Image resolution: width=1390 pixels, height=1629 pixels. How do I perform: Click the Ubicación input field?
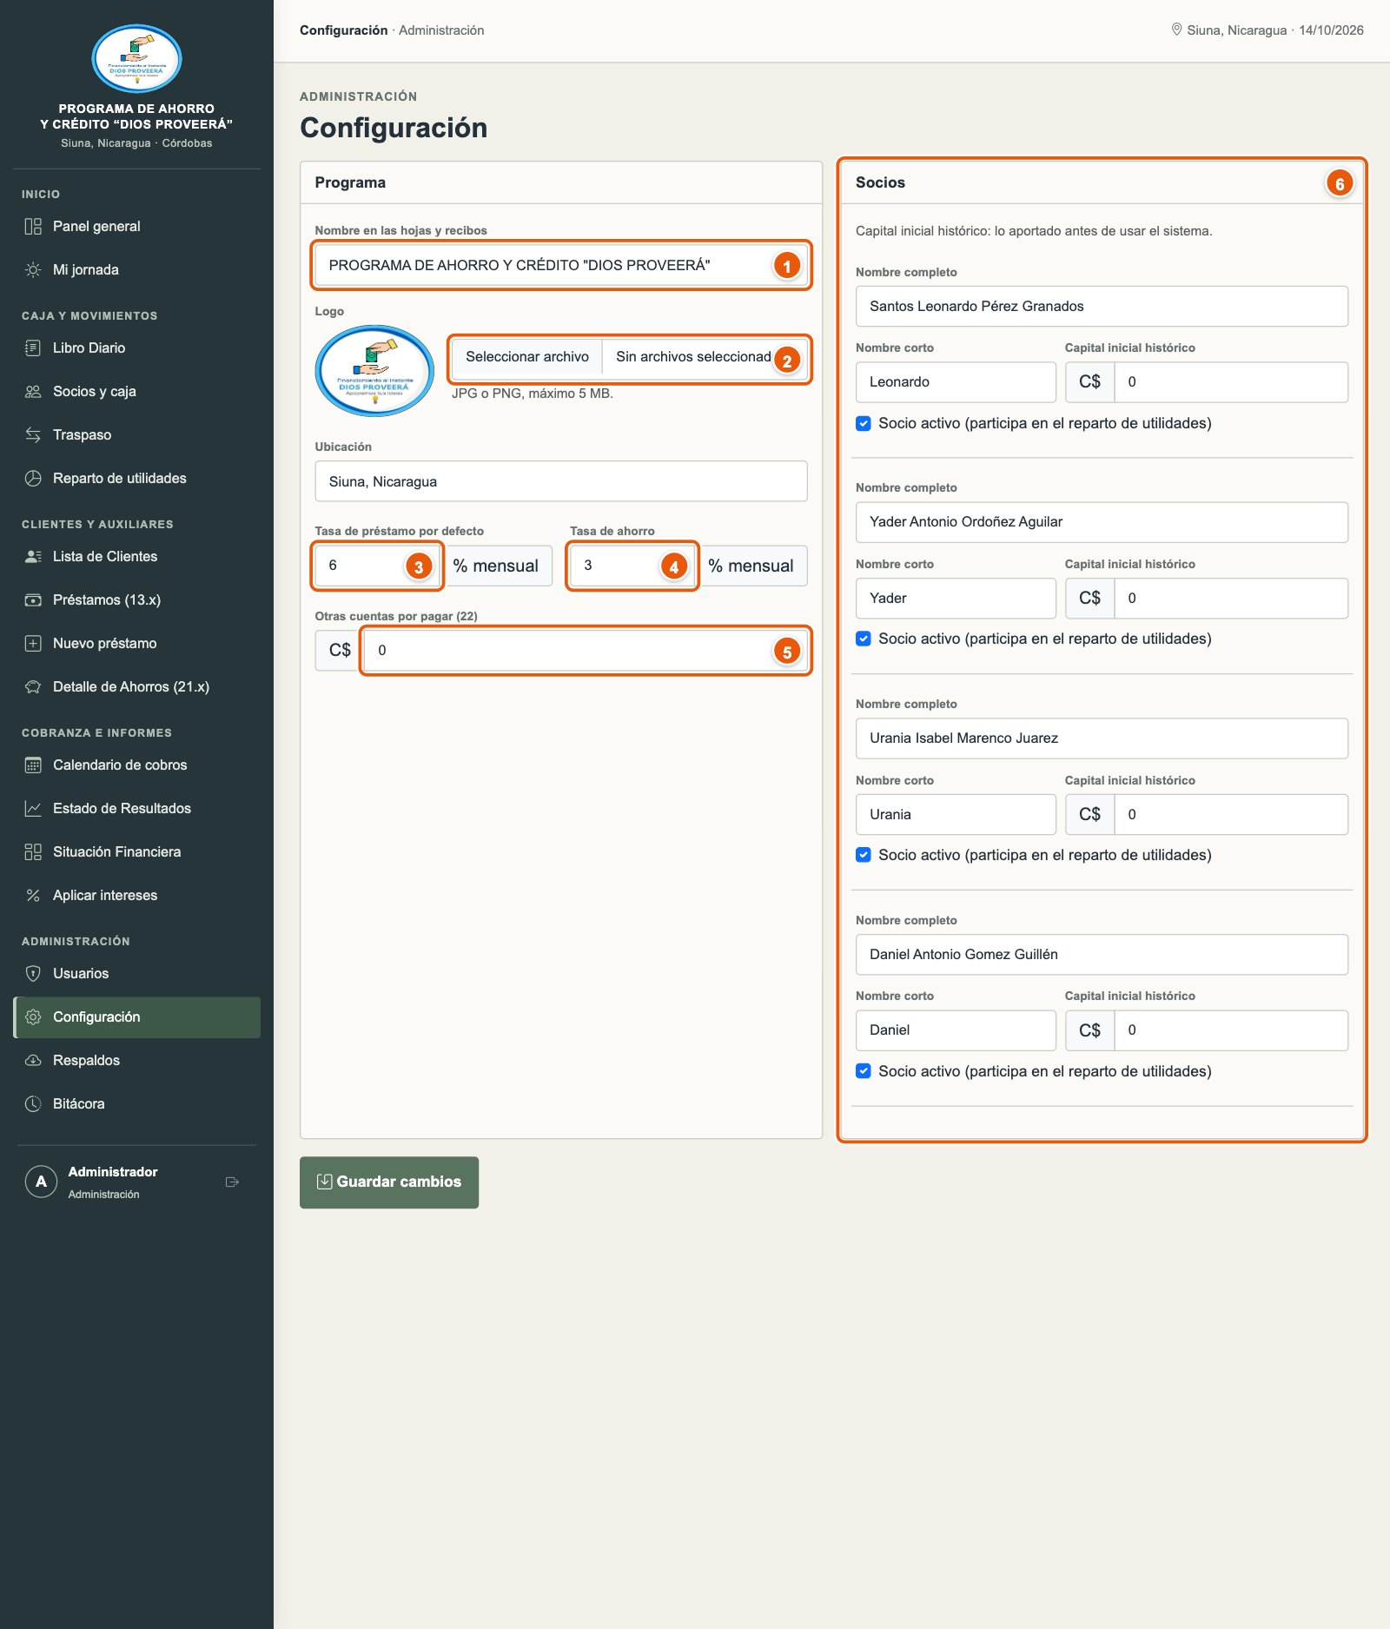[x=561, y=481]
